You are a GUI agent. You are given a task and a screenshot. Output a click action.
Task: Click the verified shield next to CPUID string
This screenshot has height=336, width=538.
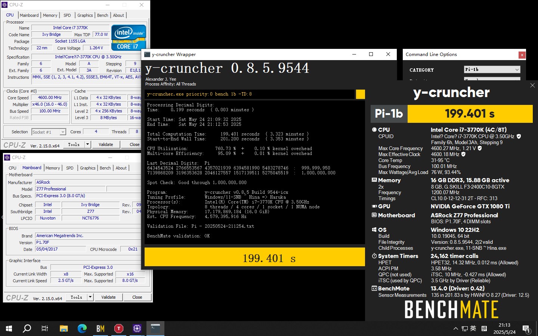pyautogui.click(x=519, y=136)
